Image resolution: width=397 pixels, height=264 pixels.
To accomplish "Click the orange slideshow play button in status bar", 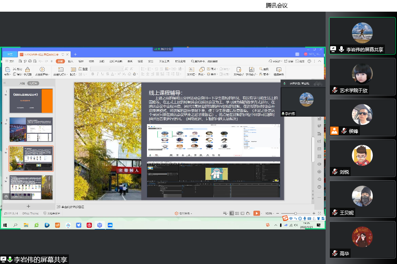I will [256, 213].
